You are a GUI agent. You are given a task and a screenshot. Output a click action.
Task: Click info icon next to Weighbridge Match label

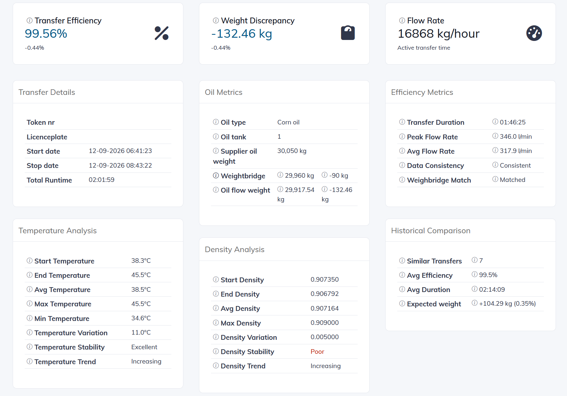402,180
